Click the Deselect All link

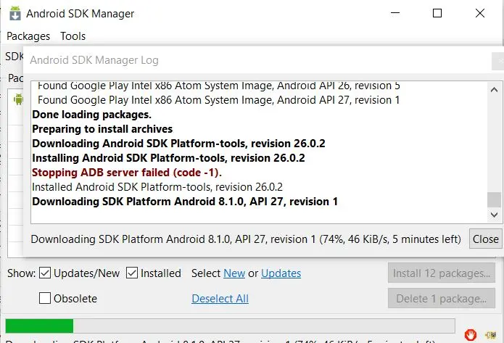click(x=220, y=299)
